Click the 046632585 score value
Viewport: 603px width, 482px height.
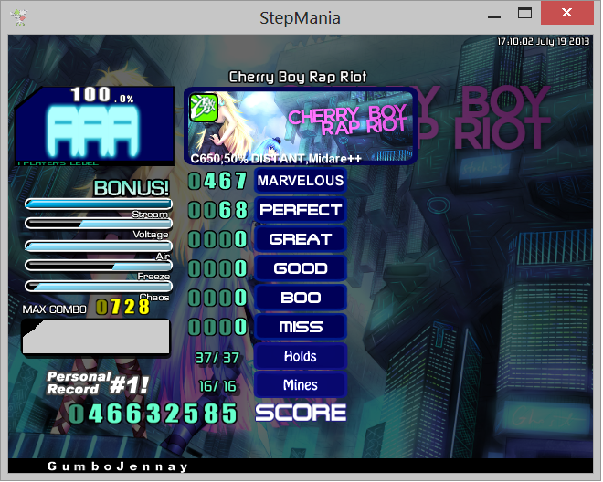pyautogui.click(x=153, y=414)
